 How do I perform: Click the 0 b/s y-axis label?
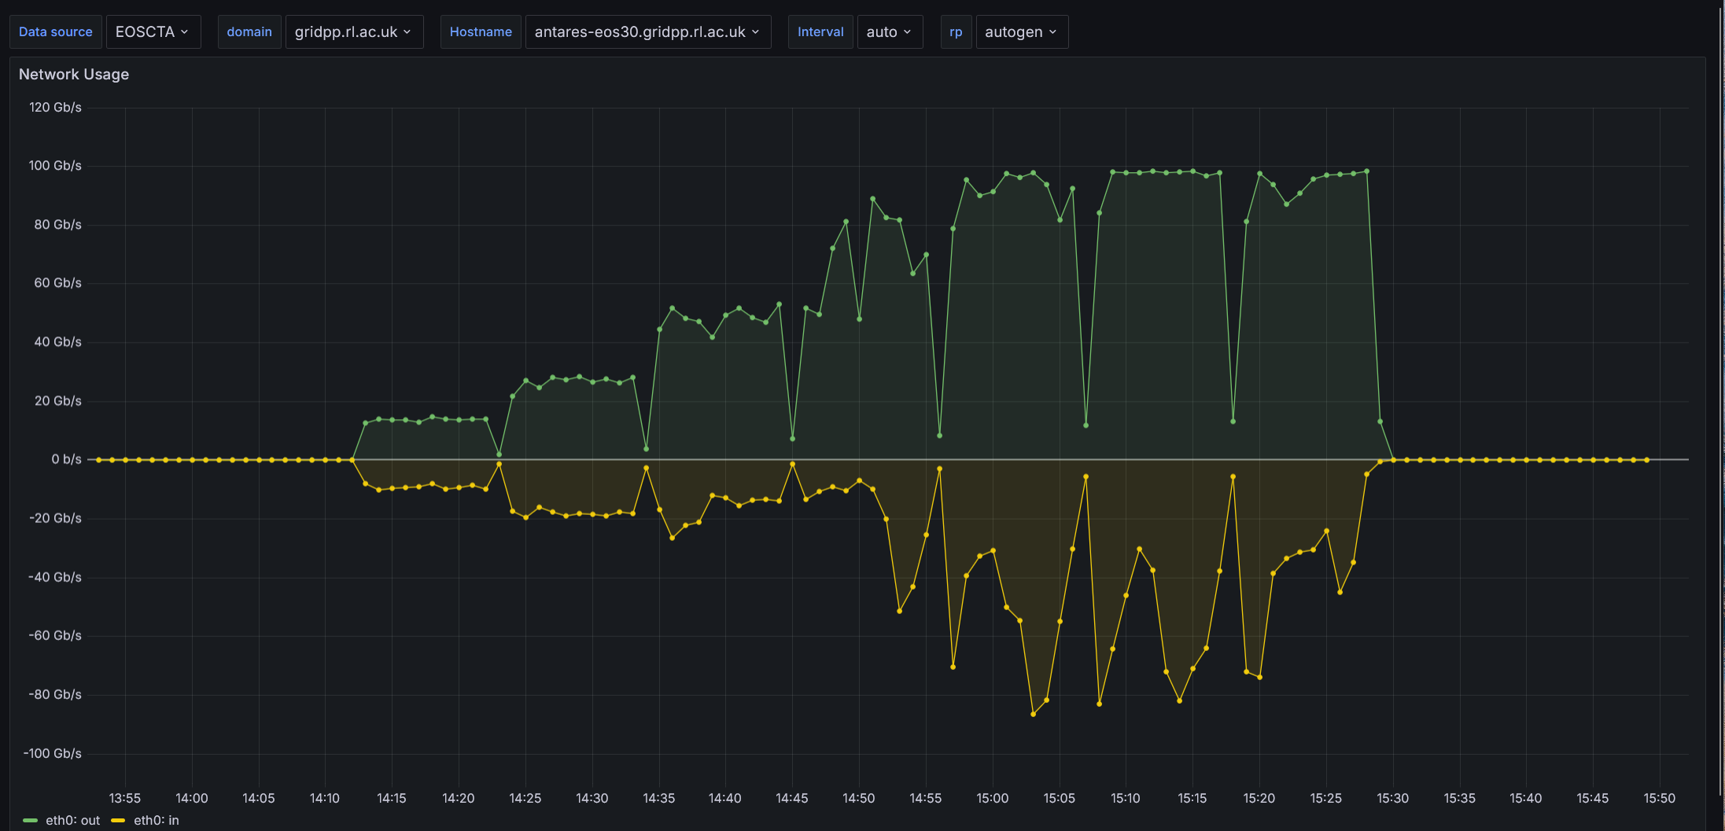point(66,459)
